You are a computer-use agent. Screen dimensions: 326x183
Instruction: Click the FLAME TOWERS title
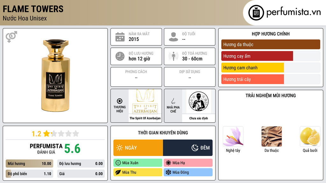(x=33, y=9)
